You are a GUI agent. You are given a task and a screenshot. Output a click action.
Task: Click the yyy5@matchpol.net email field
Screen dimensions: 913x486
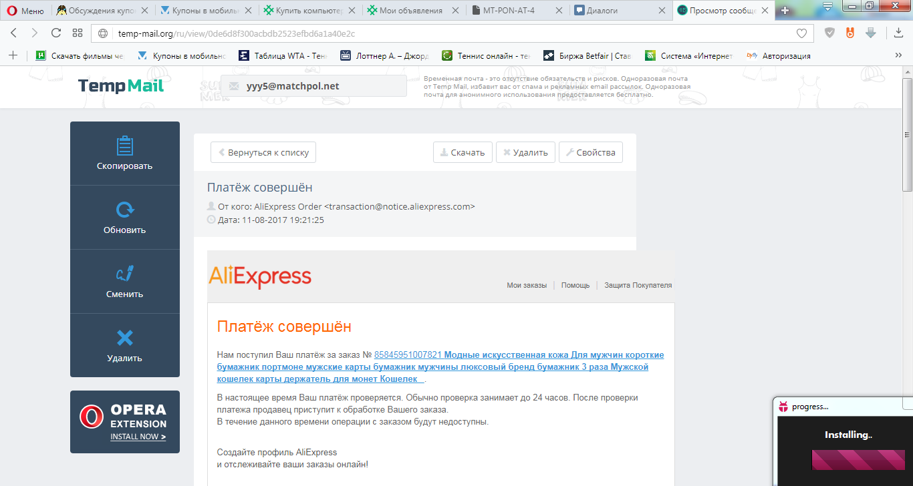[313, 86]
